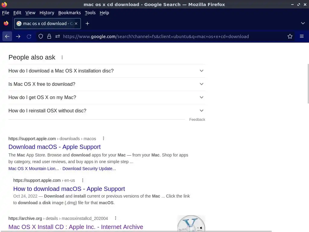309x232 pixels.
Task: Open the Firefox hamburger application menu
Action: [302, 36]
